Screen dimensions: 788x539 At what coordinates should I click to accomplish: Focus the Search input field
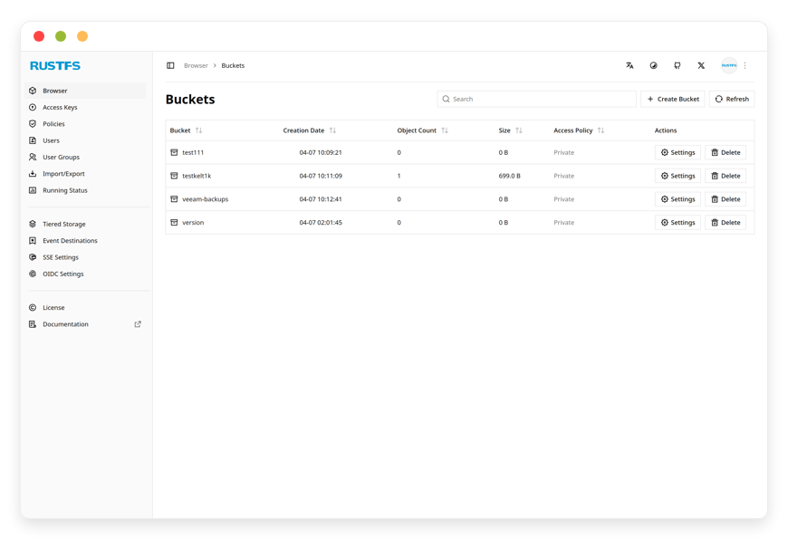click(537, 99)
